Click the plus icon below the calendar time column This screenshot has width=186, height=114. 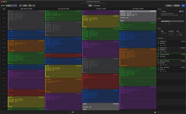point(2,112)
